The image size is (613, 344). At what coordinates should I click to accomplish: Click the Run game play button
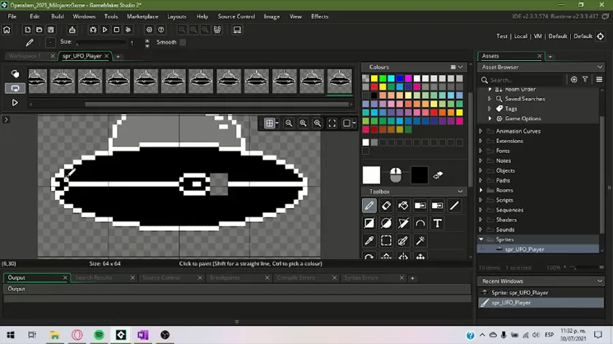pos(105,30)
